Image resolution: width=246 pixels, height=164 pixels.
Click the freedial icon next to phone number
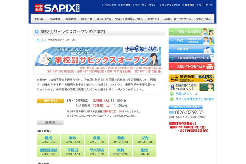click(171, 113)
